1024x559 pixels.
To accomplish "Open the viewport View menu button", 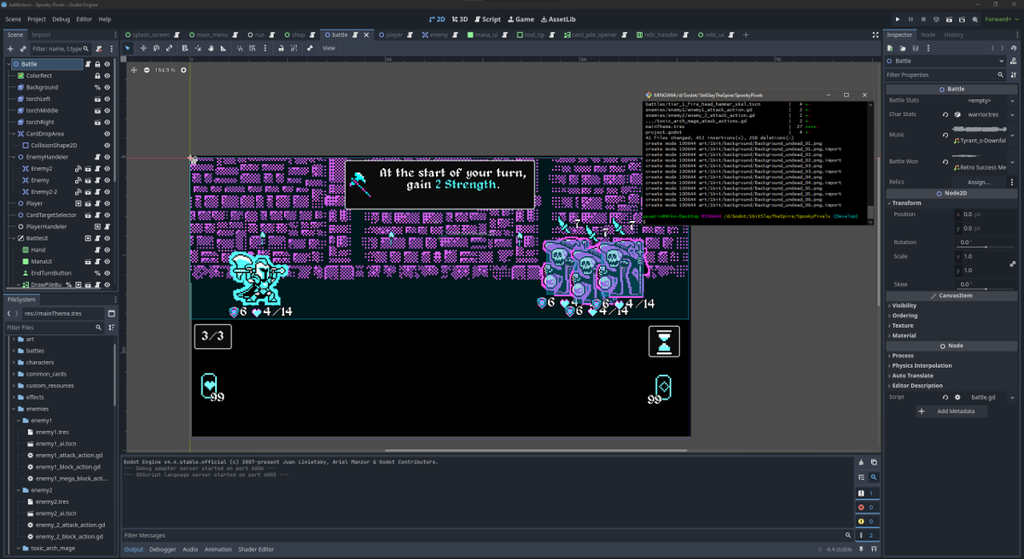I will 329,48.
